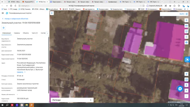Open ТЕЗИС bookmark
Viewport: 190px width, 107px height.
141,9
